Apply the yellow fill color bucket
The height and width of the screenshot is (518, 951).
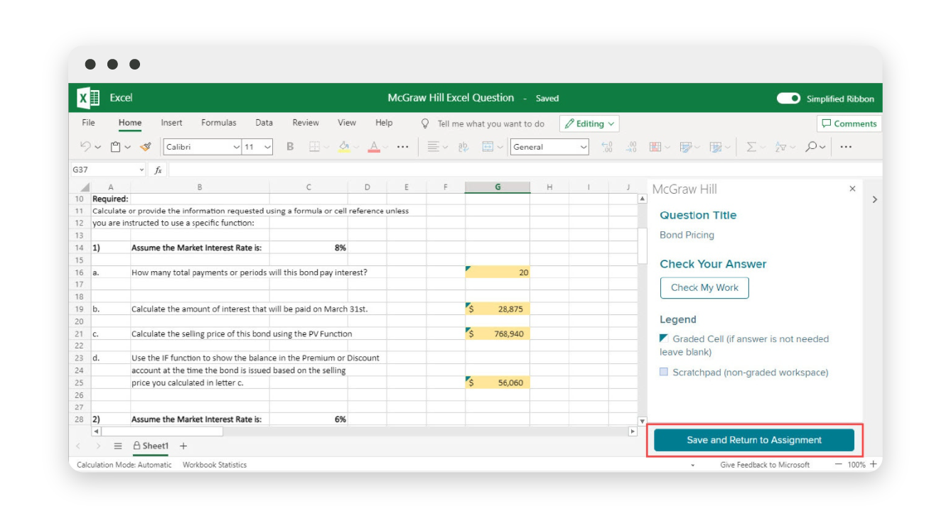pos(344,147)
